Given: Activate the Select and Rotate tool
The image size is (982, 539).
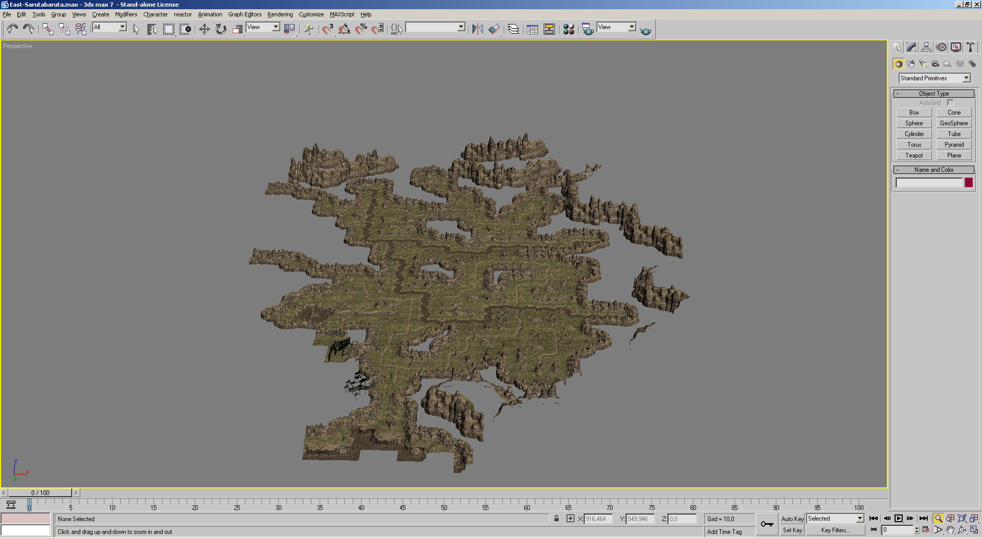Looking at the screenshot, I should (x=220, y=29).
